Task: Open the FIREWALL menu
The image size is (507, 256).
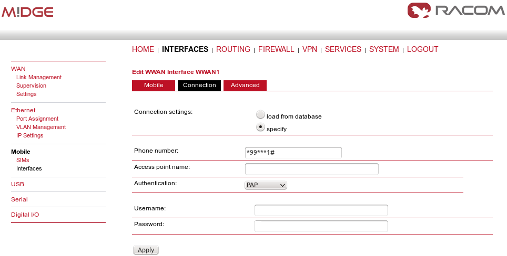Action: (x=276, y=49)
